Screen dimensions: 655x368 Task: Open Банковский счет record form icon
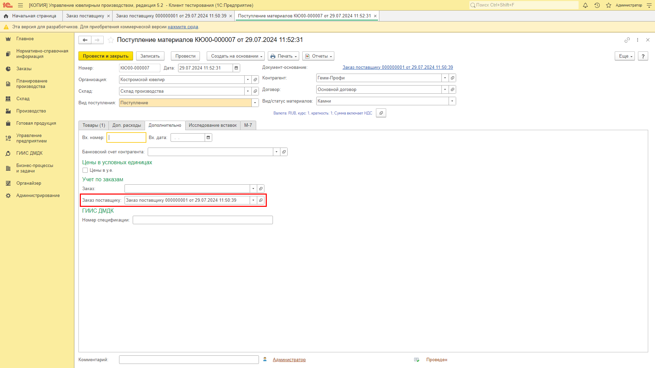pyautogui.click(x=284, y=152)
